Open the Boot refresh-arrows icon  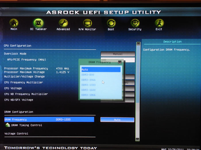(x=111, y=23)
